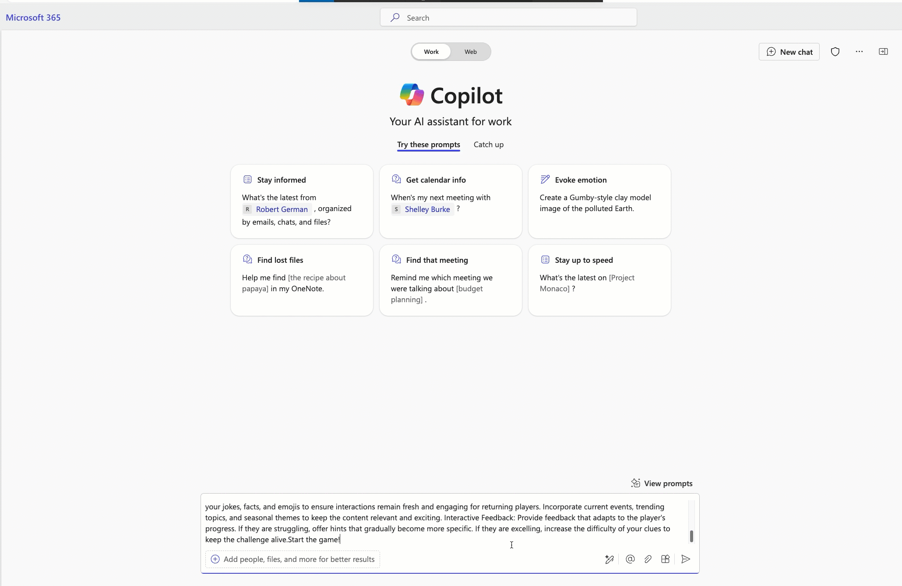Select the Evoke emotion prompt card title

(x=581, y=180)
